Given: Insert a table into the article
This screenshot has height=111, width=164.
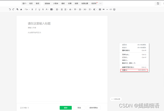Looking at the screenshot, I should click(100, 9).
